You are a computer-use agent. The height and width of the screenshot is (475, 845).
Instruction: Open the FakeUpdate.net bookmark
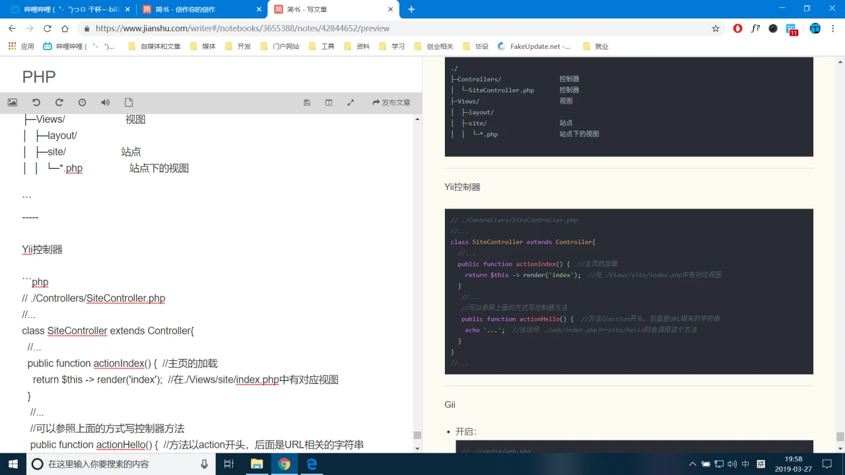point(534,47)
